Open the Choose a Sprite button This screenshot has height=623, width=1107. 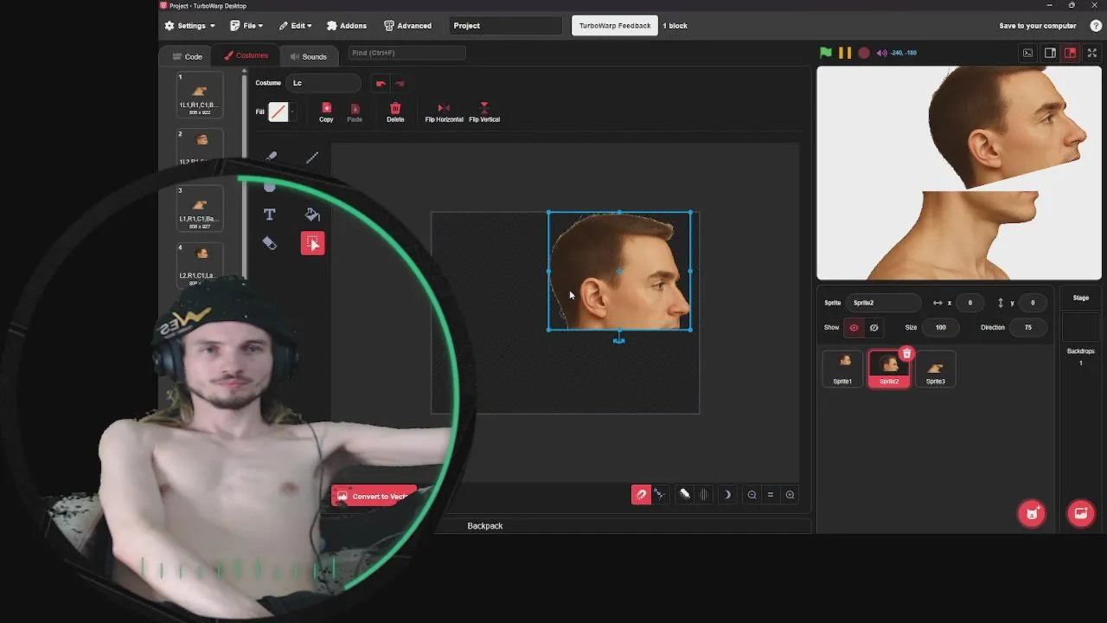pos(1032,513)
